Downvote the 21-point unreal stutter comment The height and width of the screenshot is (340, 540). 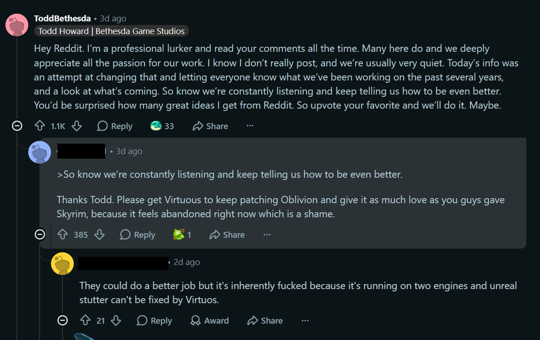coord(116,320)
